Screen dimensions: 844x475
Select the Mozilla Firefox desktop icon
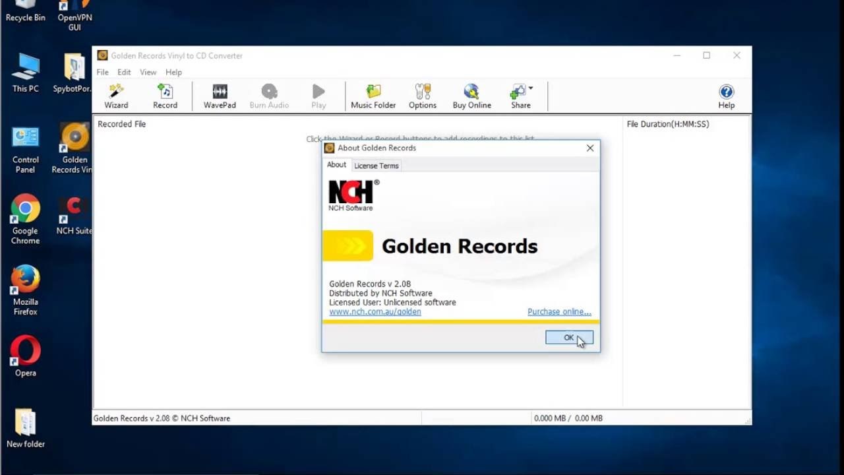[x=26, y=291]
